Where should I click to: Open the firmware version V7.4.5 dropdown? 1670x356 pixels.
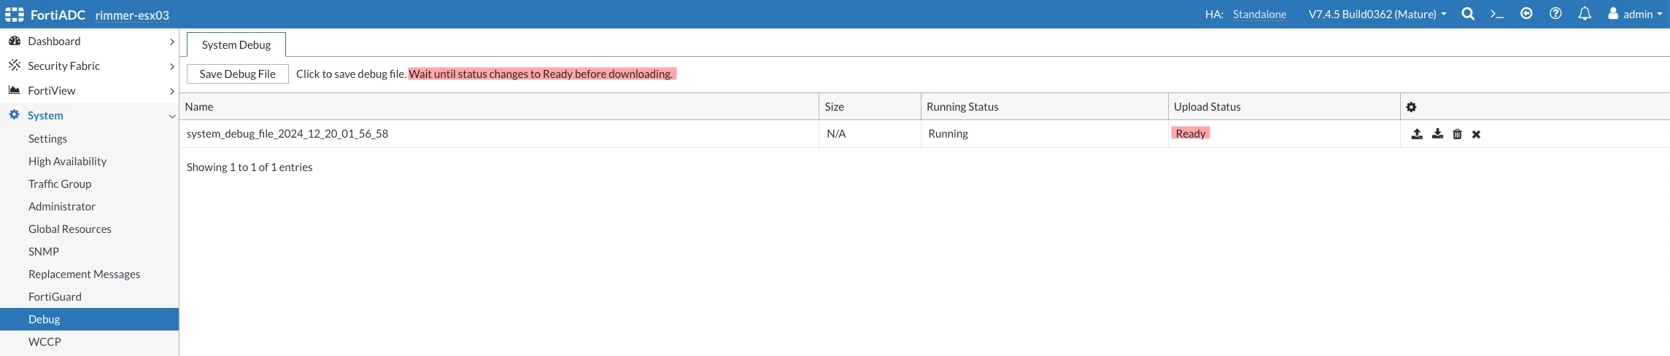[1377, 14]
